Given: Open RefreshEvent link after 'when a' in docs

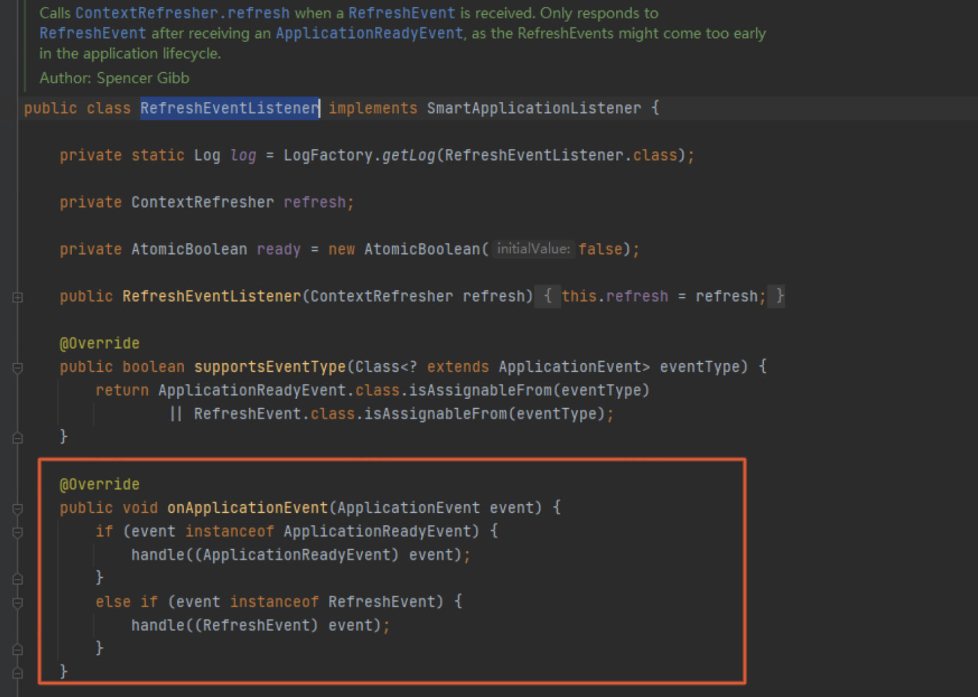Looking at the screenshot, I should [401, 13].
